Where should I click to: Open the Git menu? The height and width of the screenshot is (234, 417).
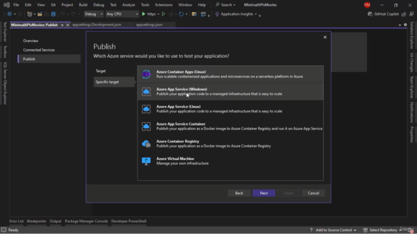point(53,5)
